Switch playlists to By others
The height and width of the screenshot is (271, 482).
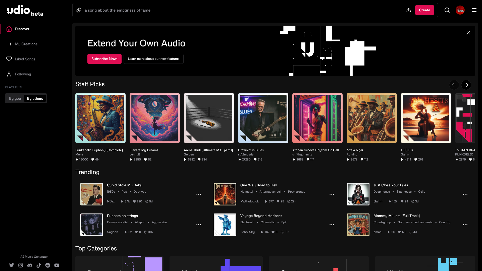pyautogui.click(x=35, y=98)
